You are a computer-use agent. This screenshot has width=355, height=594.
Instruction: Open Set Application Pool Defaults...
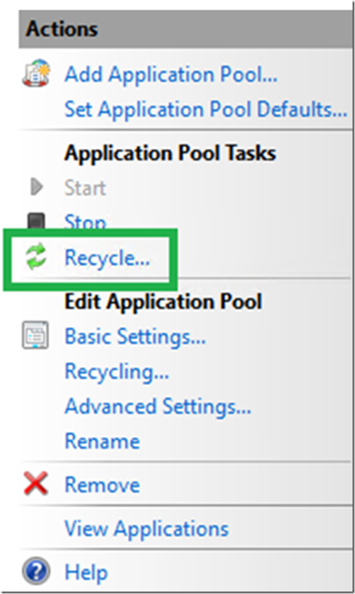[x=206, y=109]
